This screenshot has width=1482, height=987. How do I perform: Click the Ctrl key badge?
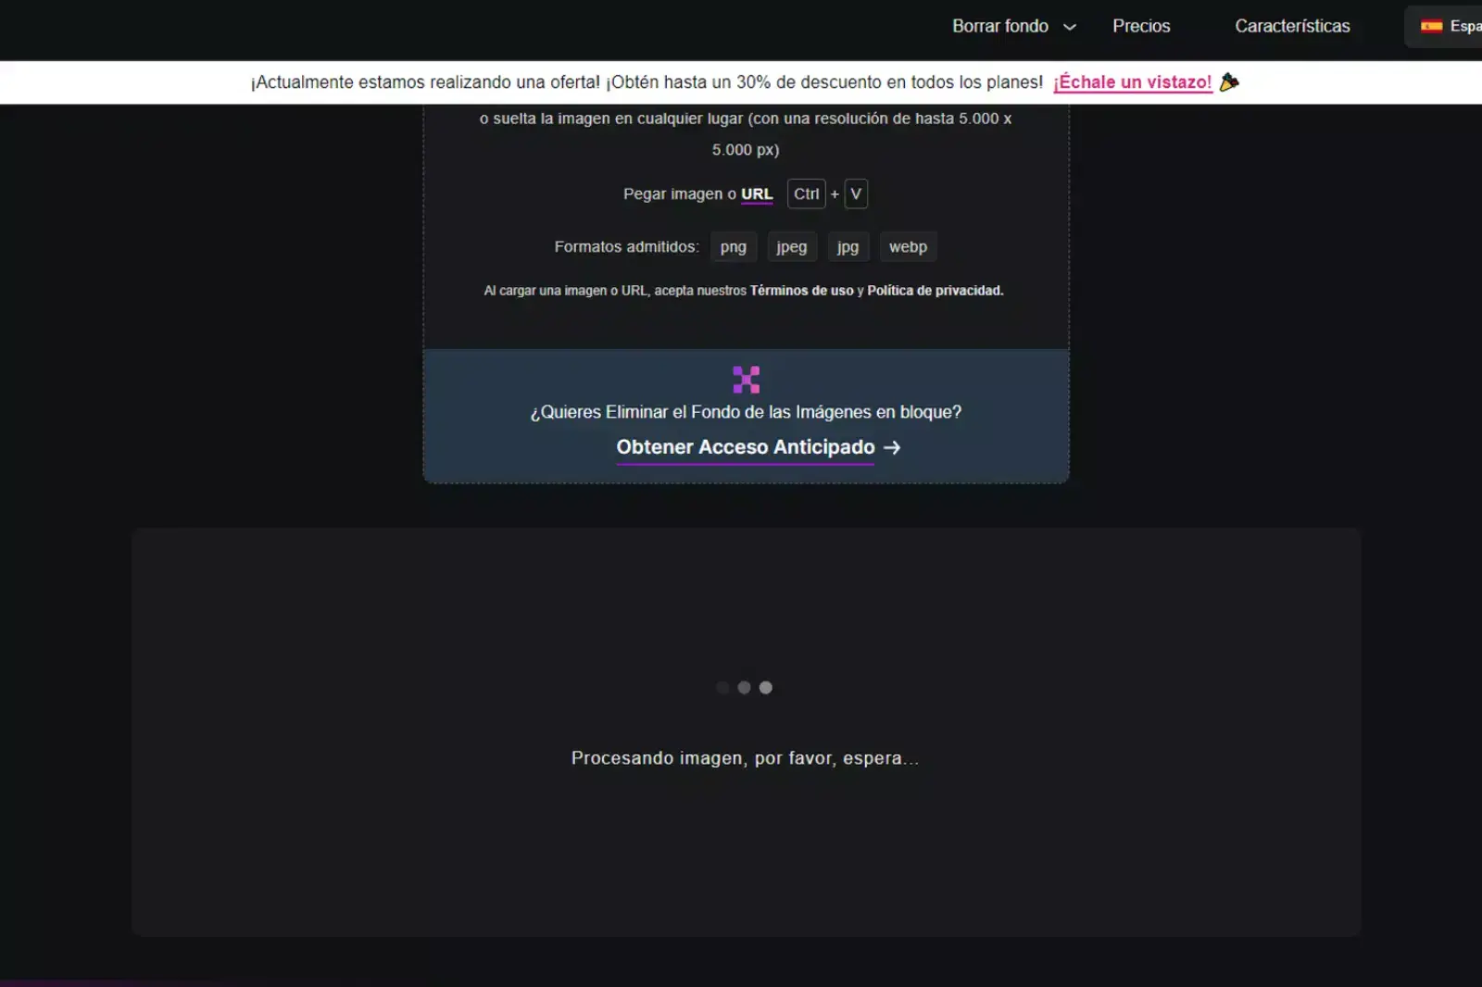click(806, 194)
